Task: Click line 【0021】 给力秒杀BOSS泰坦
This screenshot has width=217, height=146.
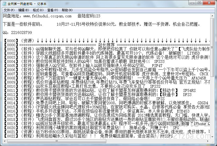Action: 107,132
